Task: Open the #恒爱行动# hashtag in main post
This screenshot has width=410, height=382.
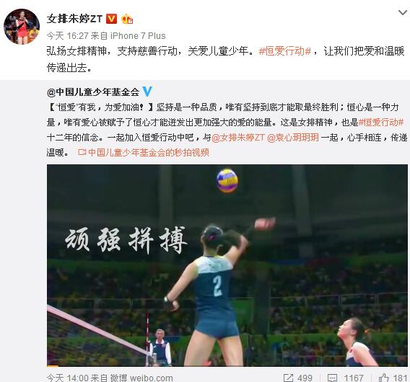Action: pos(285,51)
